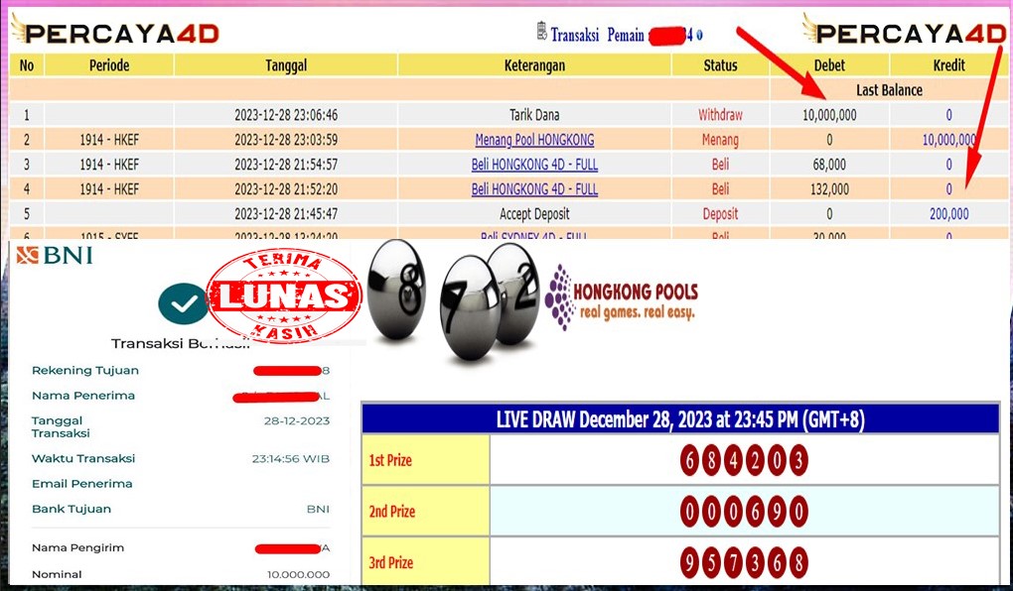Open the Menang Pool HONGKONG link
Image resolution: width=1013 pixels, height=591 pixels.
click(534, 140)
